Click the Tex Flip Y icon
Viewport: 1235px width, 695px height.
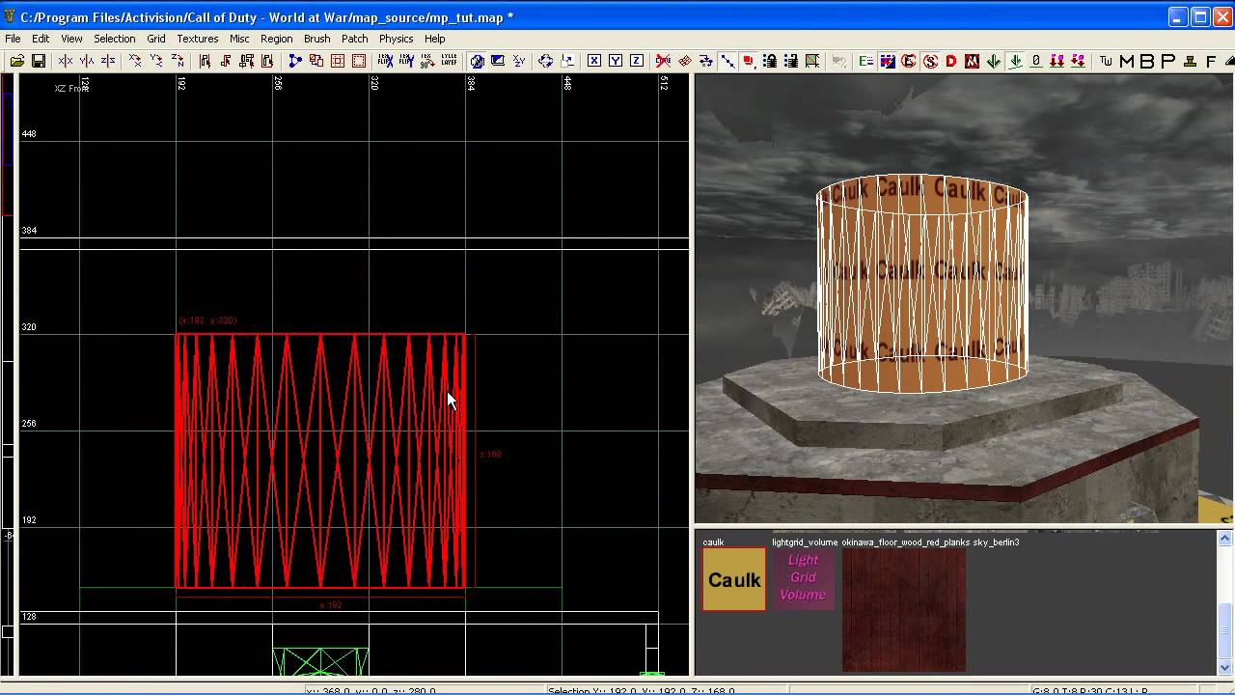[x=406, y=61]
